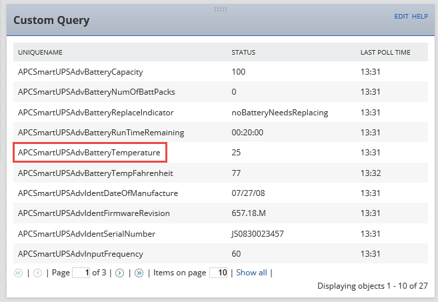The width and height of the screenshot is (438, 302).
Task: Click the noBatteryNeedsReplacing status
Action: (x=280, y=113)
